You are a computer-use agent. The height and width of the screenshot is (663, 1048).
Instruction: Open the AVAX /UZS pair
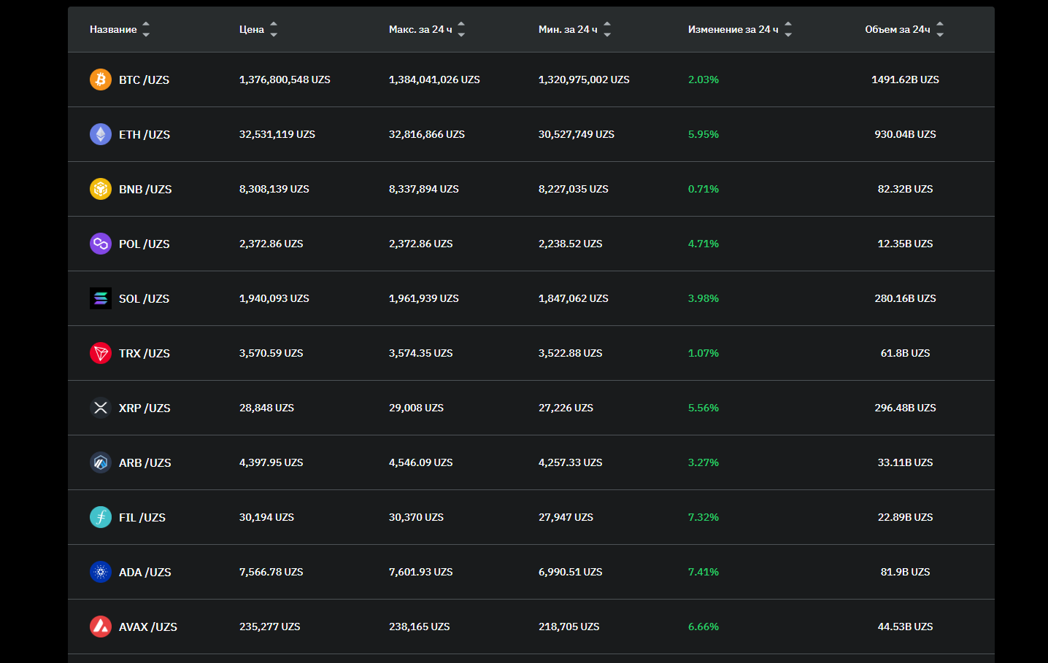click(x=148, y=627)
